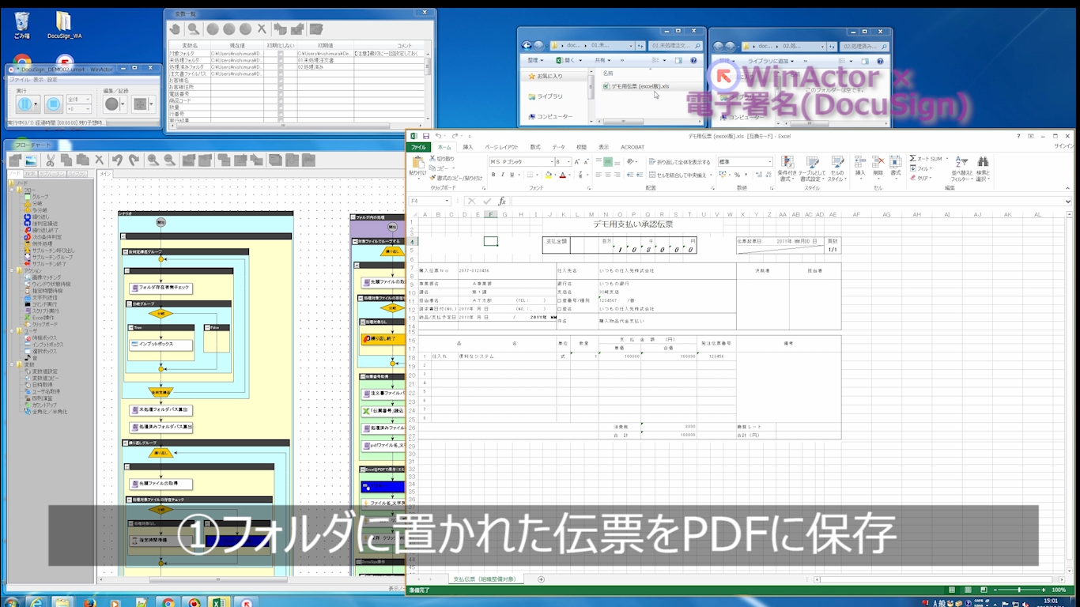Open the Excel font name dropdown
Viewport: 1080px width, 607px height.
(550, 162)
